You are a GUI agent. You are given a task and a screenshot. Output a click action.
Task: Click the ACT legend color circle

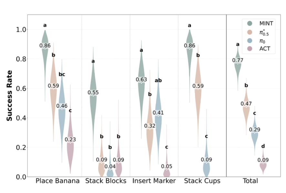point(250,48)
